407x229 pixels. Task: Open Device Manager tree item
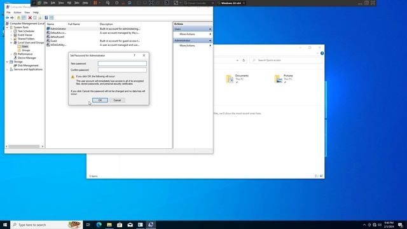[x=27, y=58]
